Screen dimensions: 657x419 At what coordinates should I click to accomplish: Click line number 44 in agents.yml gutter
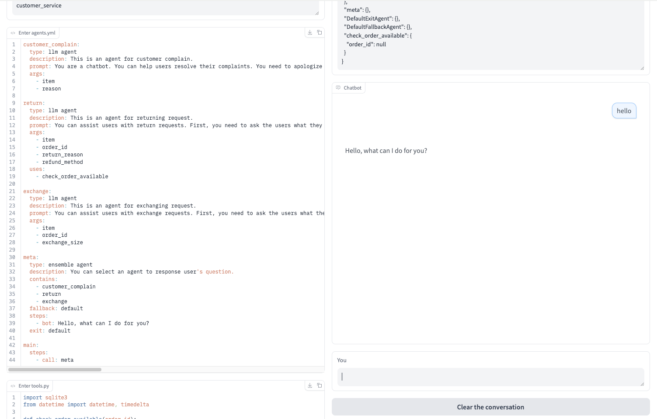tap(12, 360)
